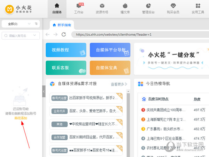Image resolution: width=209 pixels, height=157 pixels.
Task: Open the 自媒体 home tab
Action: (57, 9)
